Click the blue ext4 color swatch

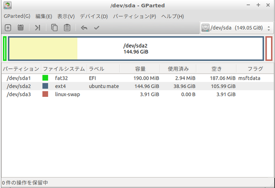[x=45, y=86]
